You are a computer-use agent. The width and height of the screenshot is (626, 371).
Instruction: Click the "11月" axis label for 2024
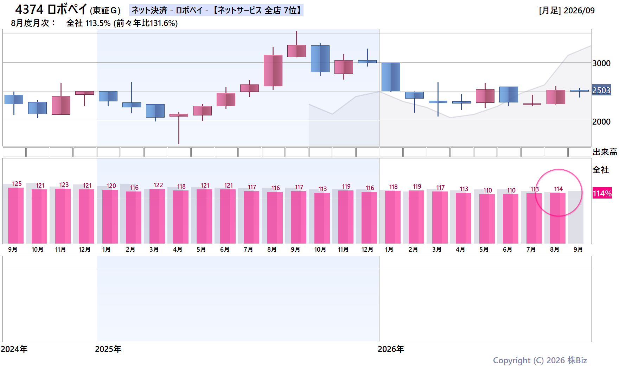60,250
